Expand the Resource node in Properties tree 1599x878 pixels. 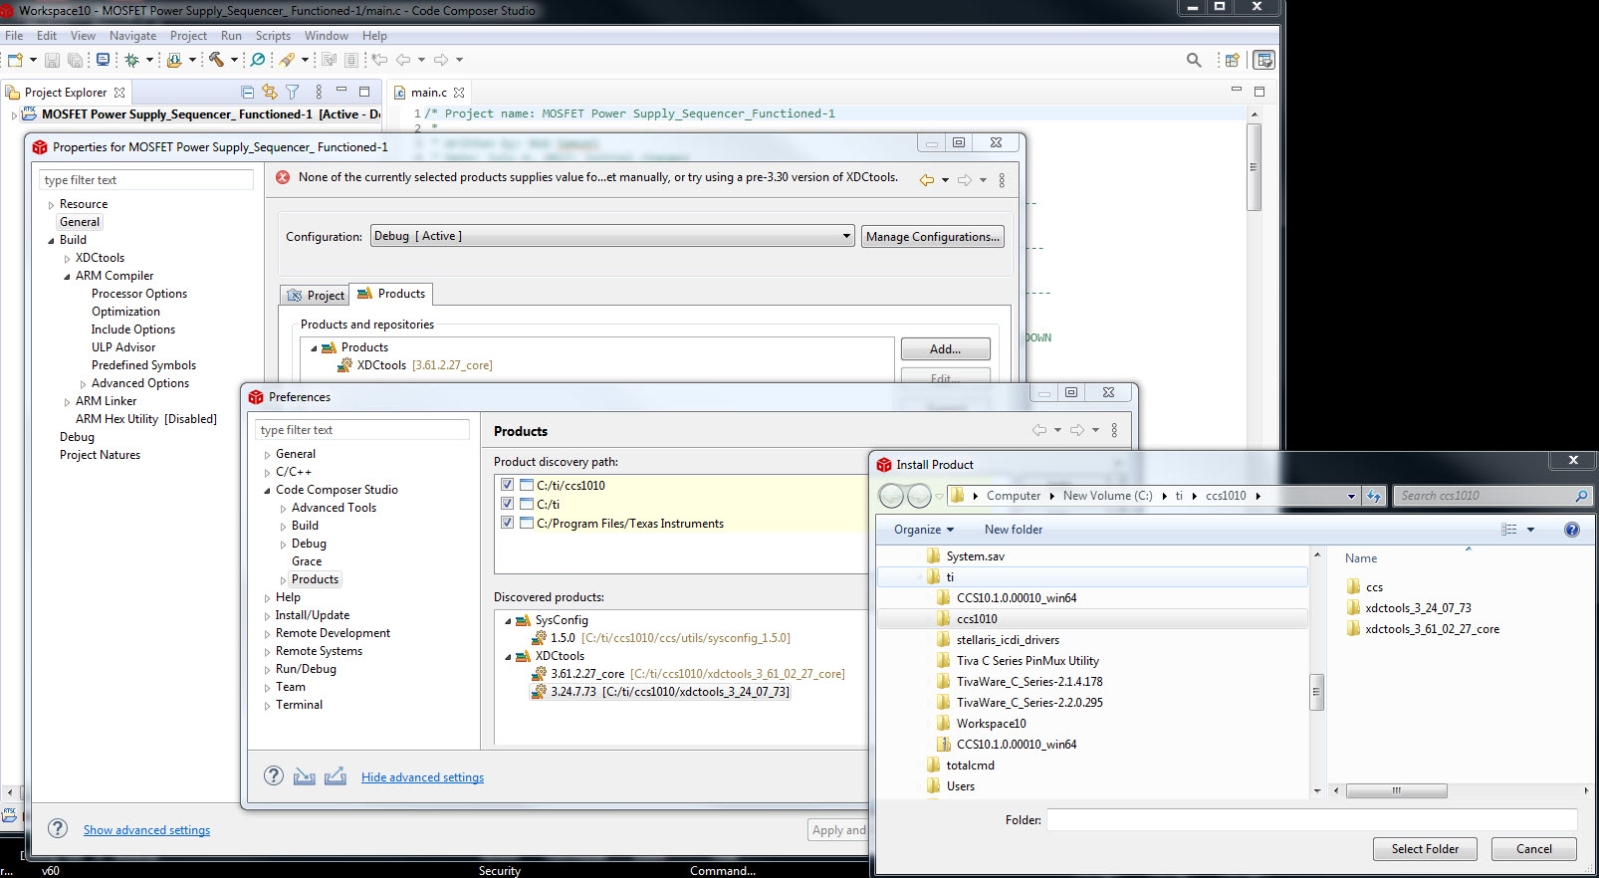(51, 204)
